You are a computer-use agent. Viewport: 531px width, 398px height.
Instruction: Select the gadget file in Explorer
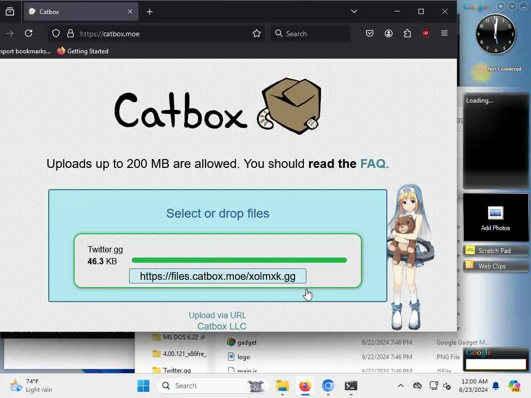(242, 343)
